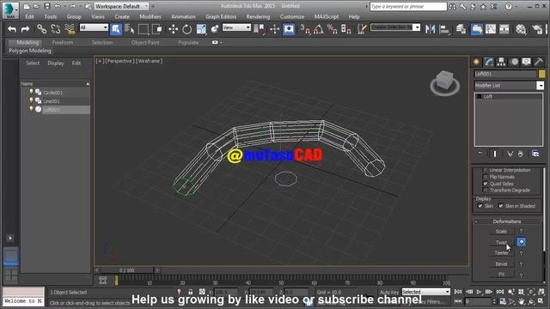
Task: Toggle visibility bulb of Circle001
Action: (31, 92)
